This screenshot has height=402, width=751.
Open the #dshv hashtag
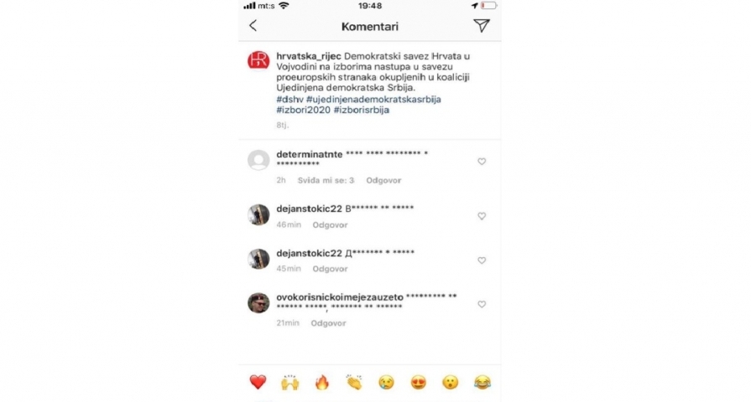pos(289,100)
